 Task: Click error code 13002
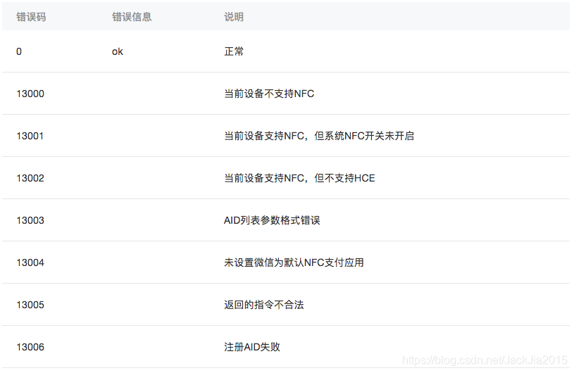pyautogui.click(x=30, y=179)
